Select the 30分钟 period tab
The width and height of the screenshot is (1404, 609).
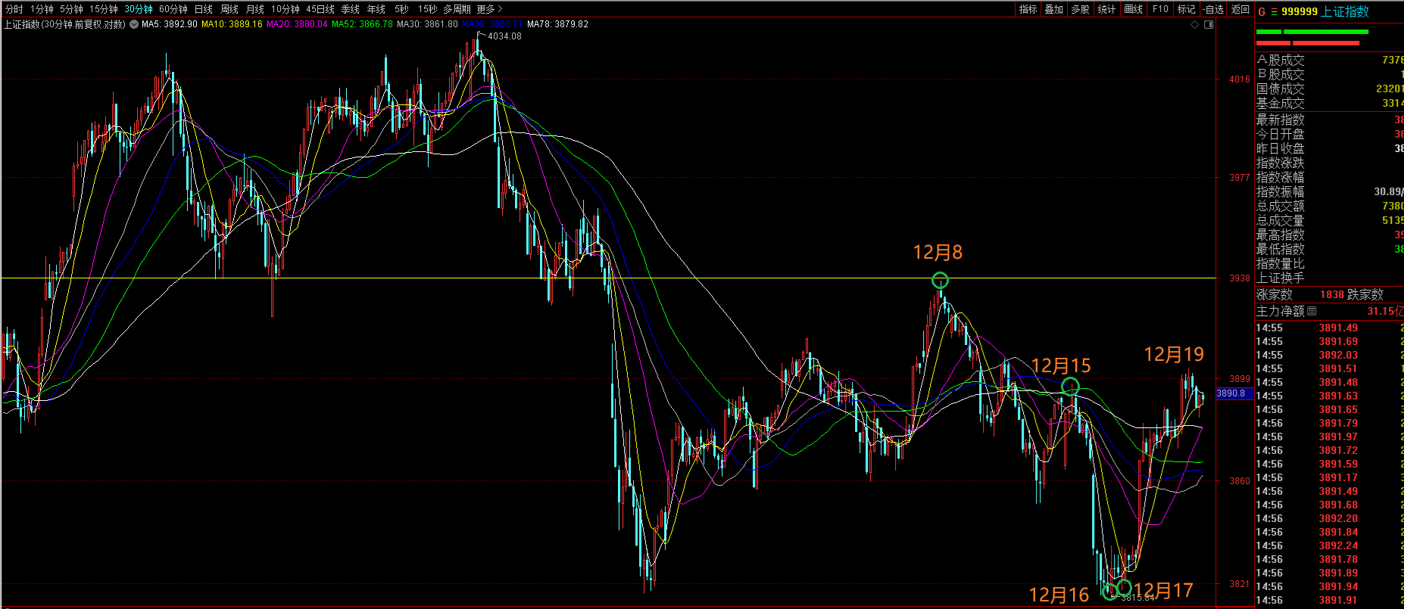tap(139, 9)
